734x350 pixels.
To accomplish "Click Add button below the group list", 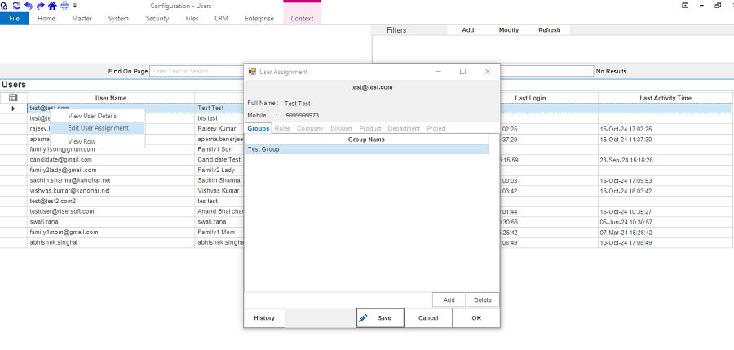I will point(449,300).
